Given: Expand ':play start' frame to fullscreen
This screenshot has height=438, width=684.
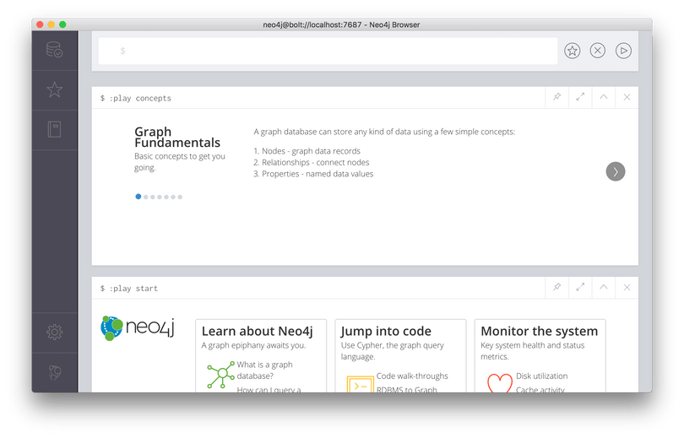Looking at the screenshot, I should [x=580, y=287].
